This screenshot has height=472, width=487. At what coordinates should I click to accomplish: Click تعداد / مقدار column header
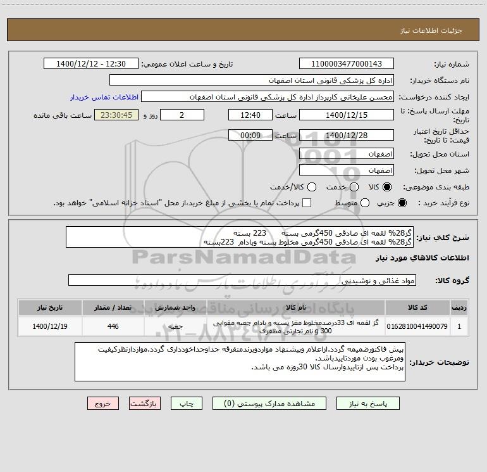(113, 308)
